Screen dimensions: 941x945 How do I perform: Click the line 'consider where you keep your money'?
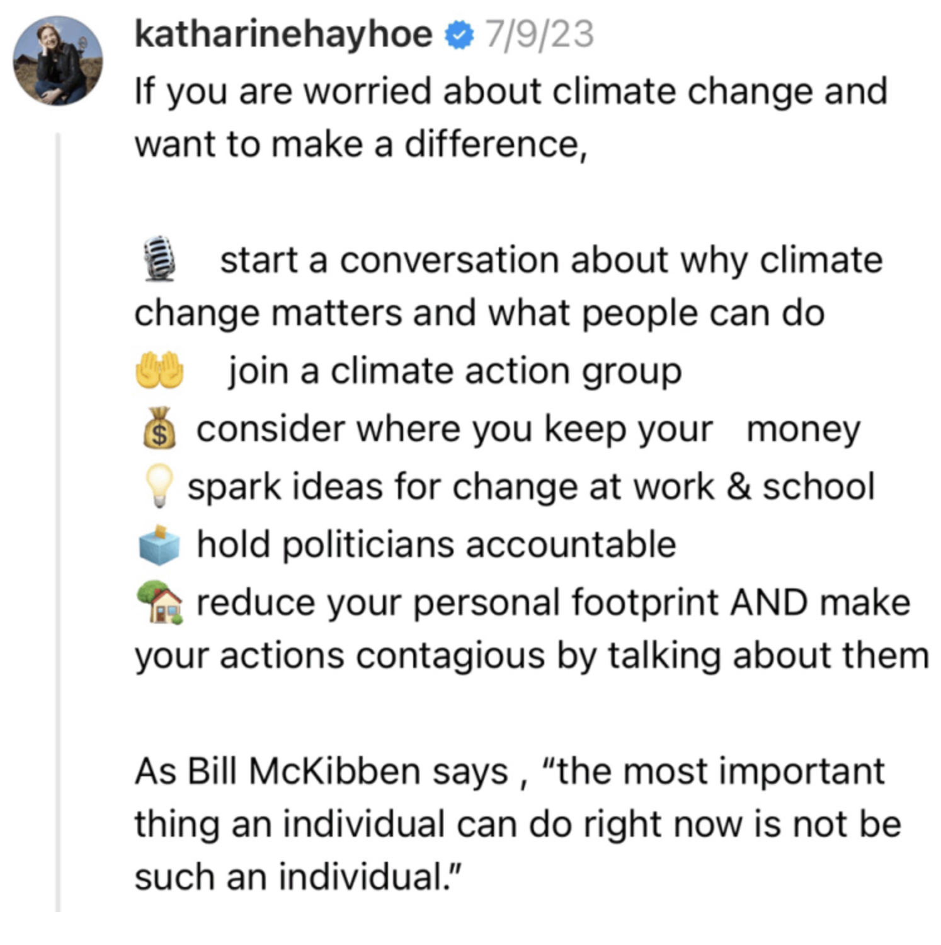(x=528, y=430)
